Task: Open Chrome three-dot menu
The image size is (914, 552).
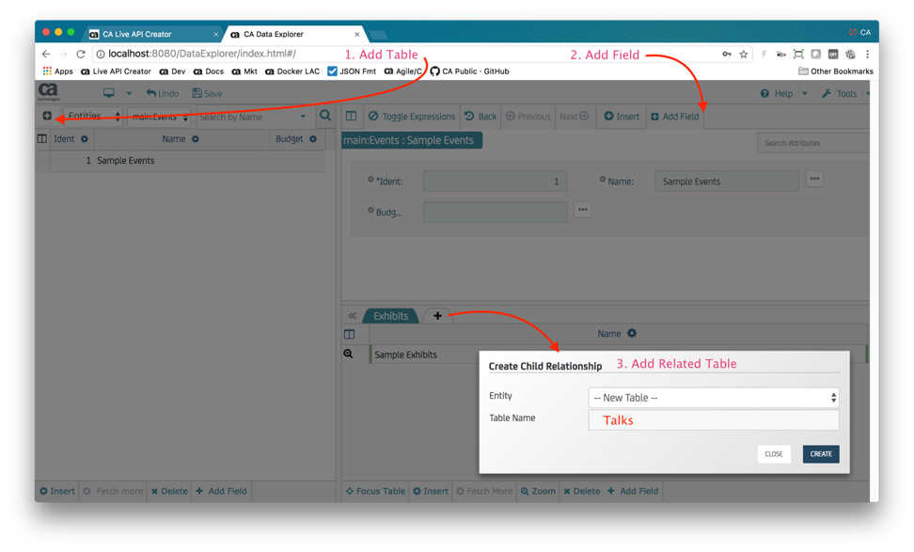Action: coord(867,55)
